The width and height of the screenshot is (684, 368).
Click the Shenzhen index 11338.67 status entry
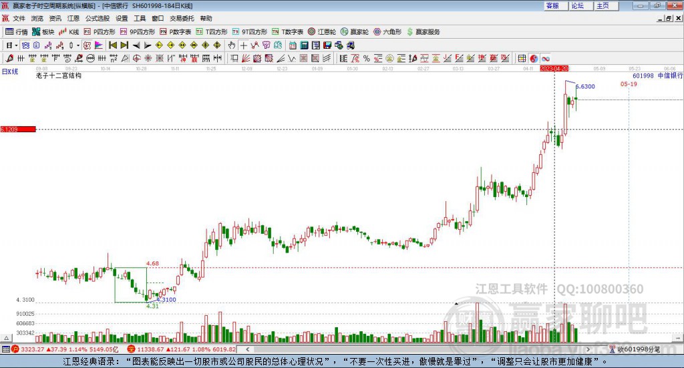click(x=182, y=349)
